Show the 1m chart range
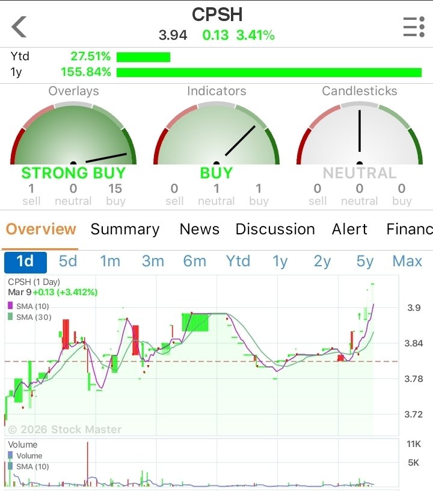Viewport: 433px width, 491px height. click(x=110, y=261)
